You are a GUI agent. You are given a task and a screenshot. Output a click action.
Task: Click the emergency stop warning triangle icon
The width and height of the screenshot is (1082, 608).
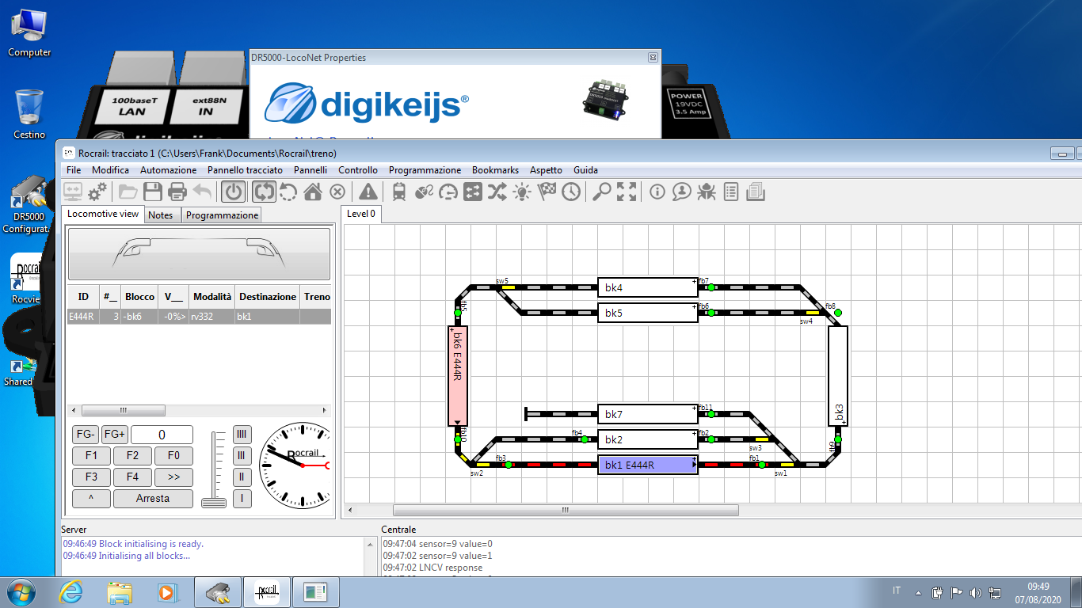[x=368, y=192]
